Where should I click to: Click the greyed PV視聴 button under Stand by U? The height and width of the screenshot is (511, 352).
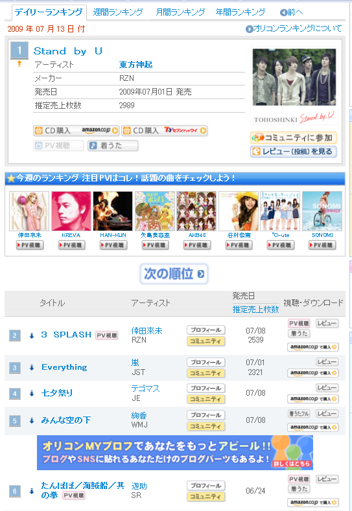[x=58, y=145]
